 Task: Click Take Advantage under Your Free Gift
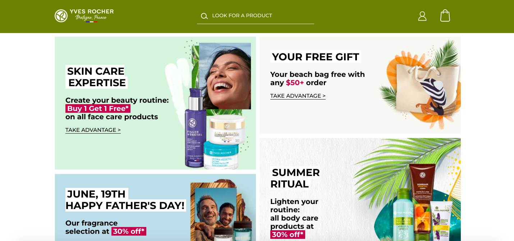298,96
